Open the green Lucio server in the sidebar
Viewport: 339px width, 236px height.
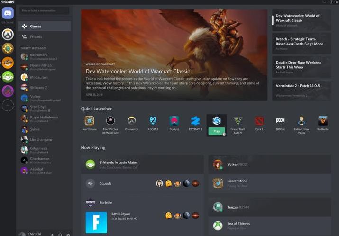click(8, 77)
